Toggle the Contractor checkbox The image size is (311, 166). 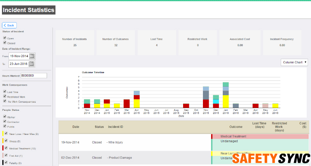(5, 121)
